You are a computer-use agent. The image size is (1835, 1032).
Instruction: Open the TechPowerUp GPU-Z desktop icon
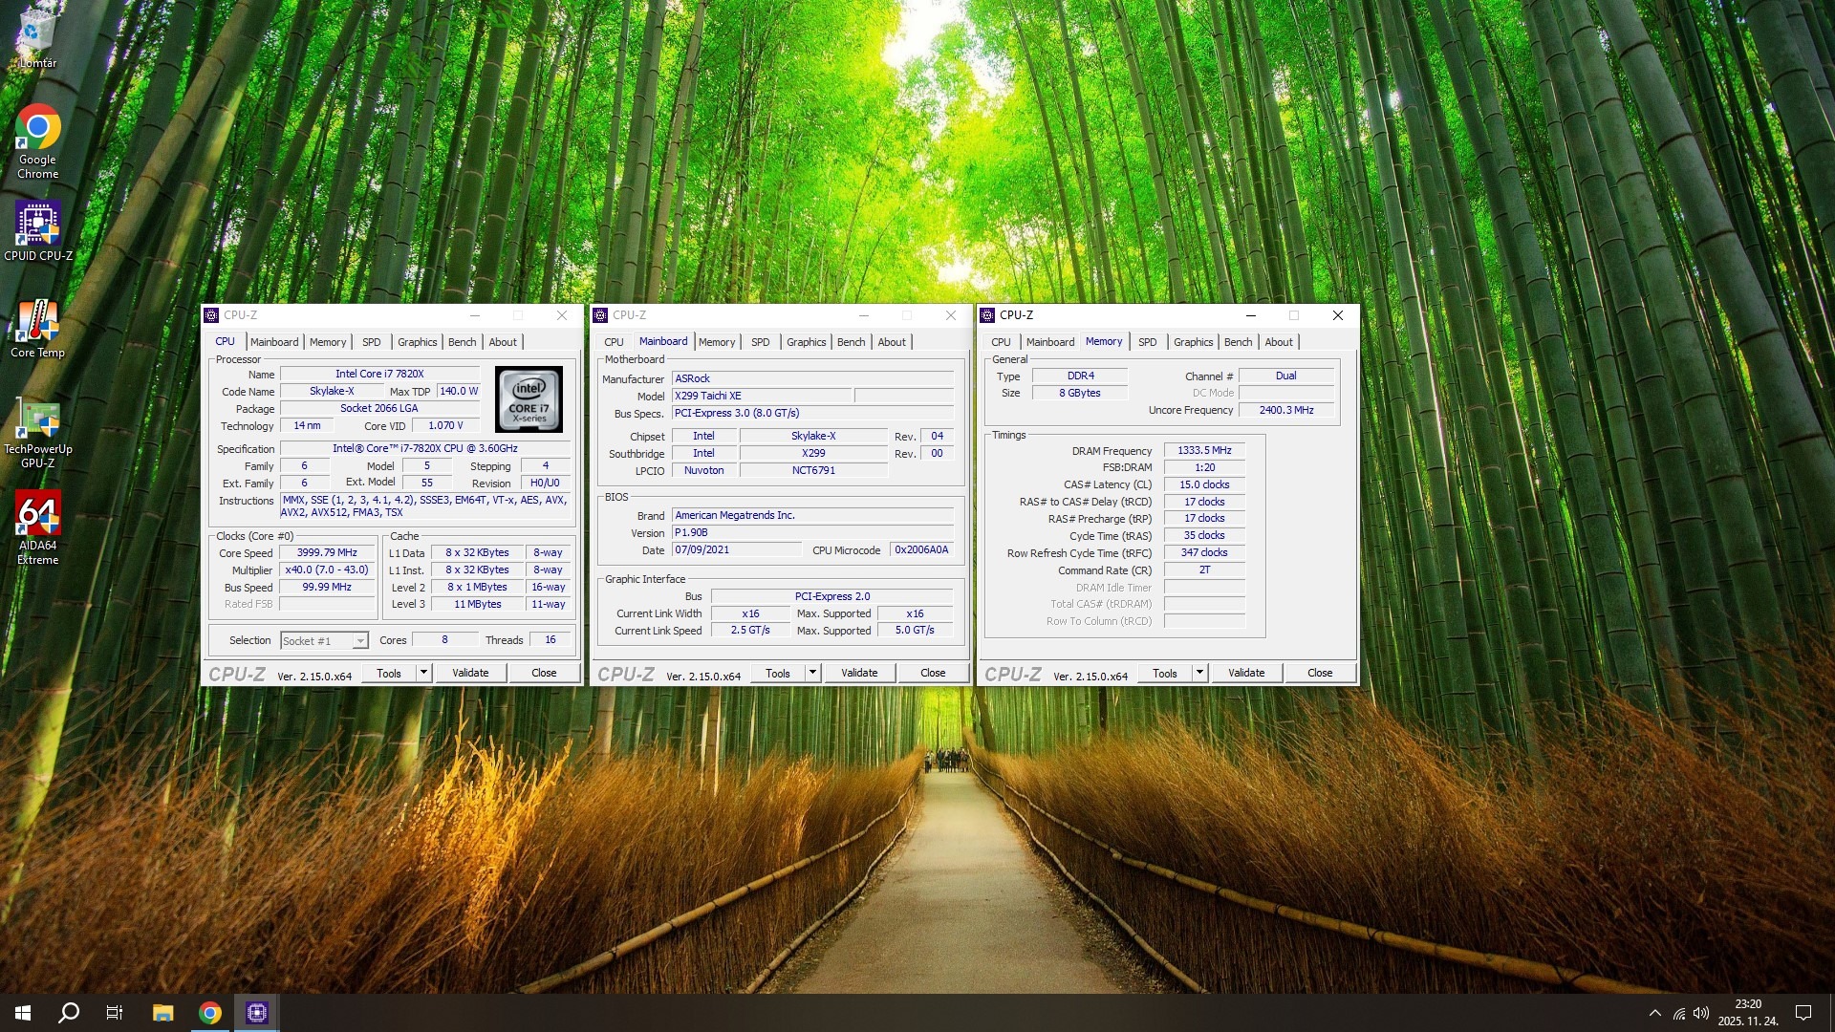(37, 419)
